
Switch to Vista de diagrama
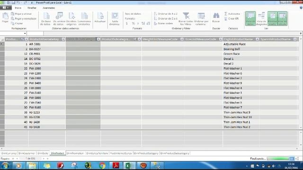[261, 19]
